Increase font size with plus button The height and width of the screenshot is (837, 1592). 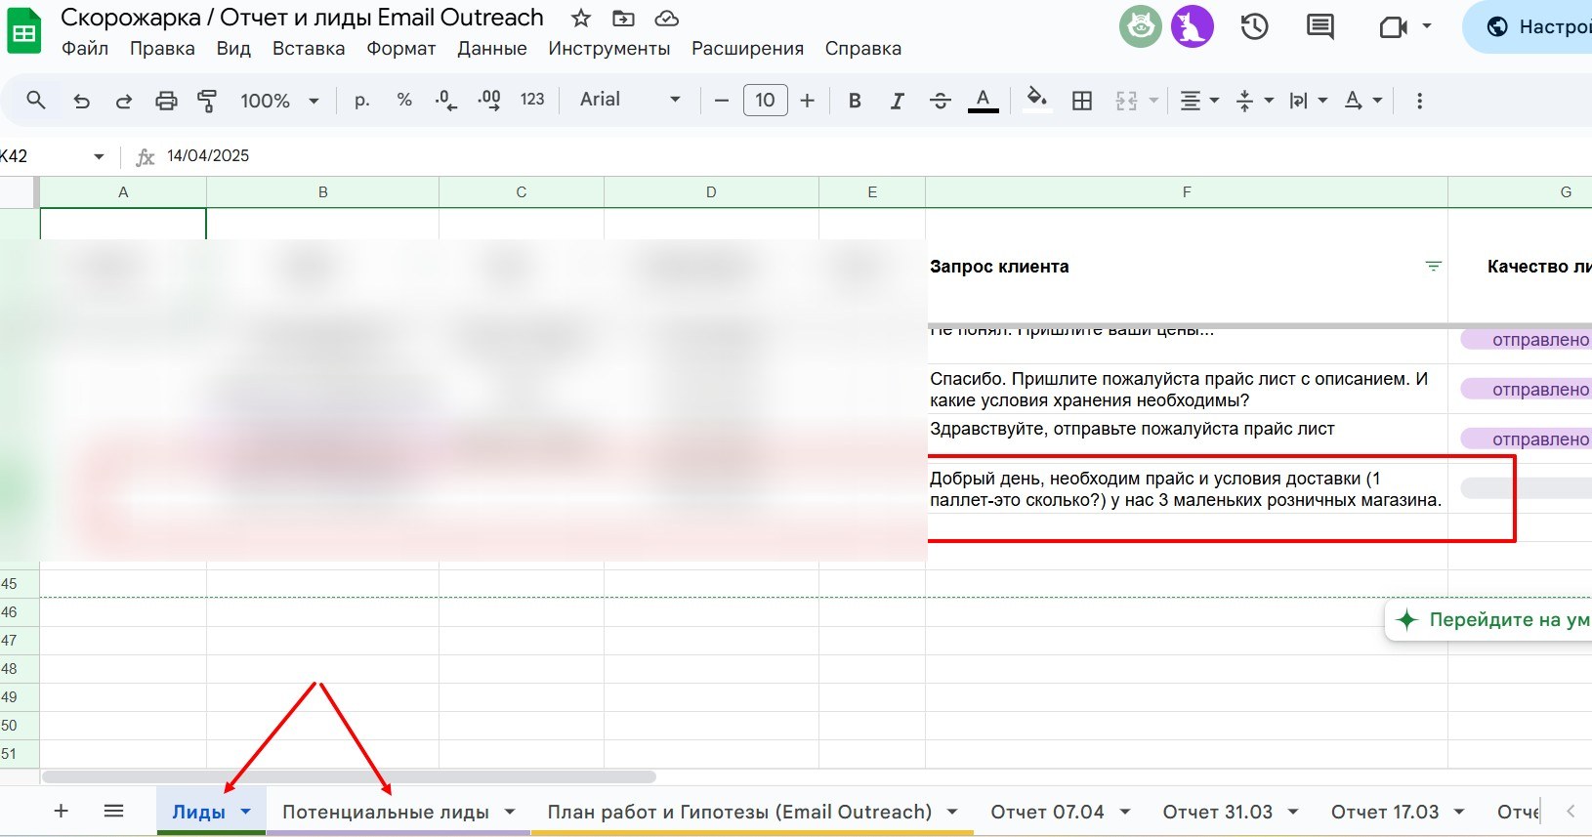tap(808, 101)
